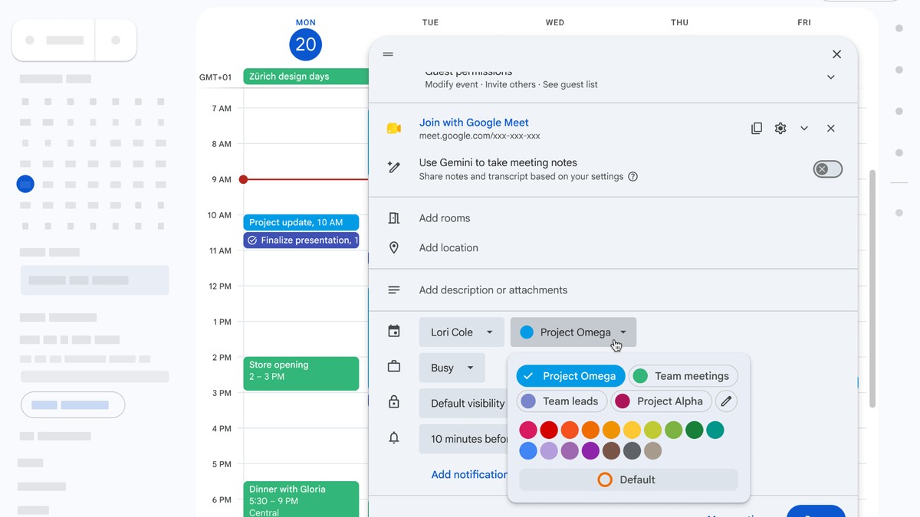This screenshot has width=920, height=517.
Task: Expand Google Meet details chevron
Action: (x=804, y=129)
